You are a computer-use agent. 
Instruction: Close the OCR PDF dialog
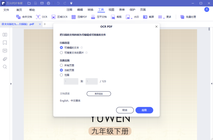pos(156,27)
